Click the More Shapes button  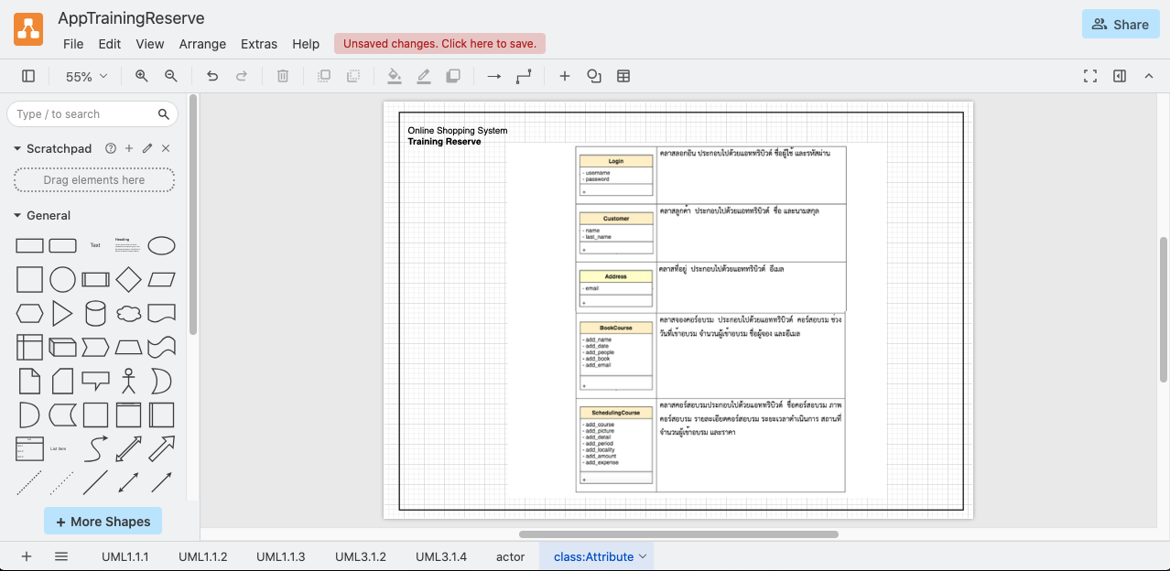click(103, 522)
